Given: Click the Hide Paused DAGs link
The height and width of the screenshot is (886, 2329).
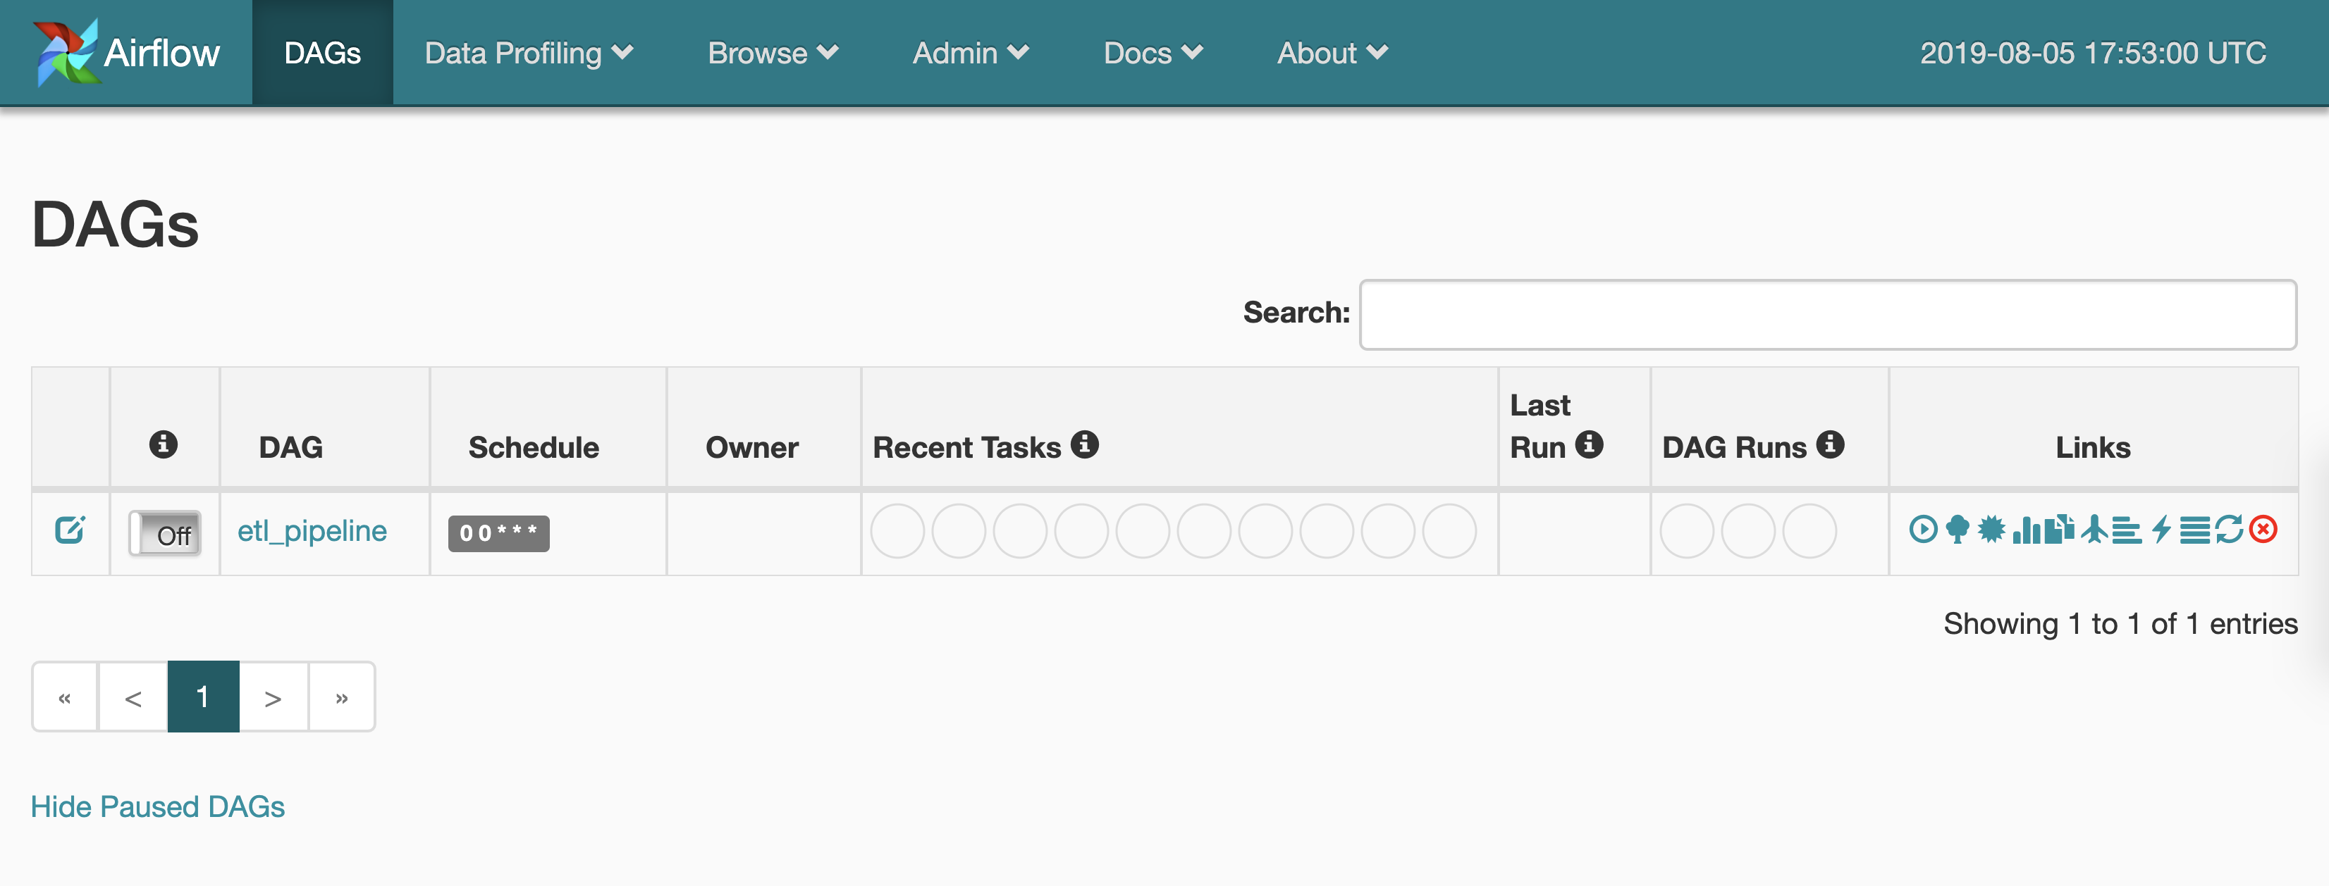Looking at the screenshot, I should coord(157,806).
